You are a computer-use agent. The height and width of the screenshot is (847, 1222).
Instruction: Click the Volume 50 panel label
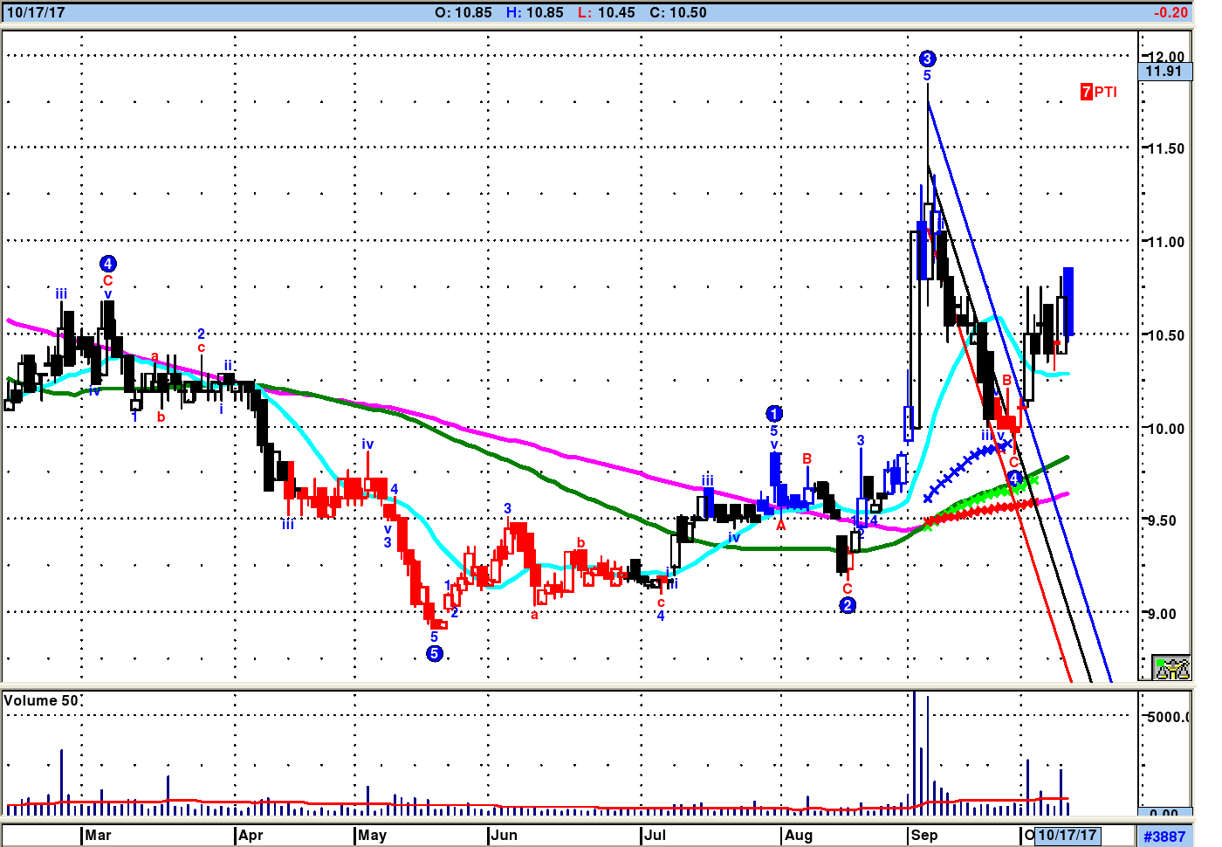(x=41, y=700)
